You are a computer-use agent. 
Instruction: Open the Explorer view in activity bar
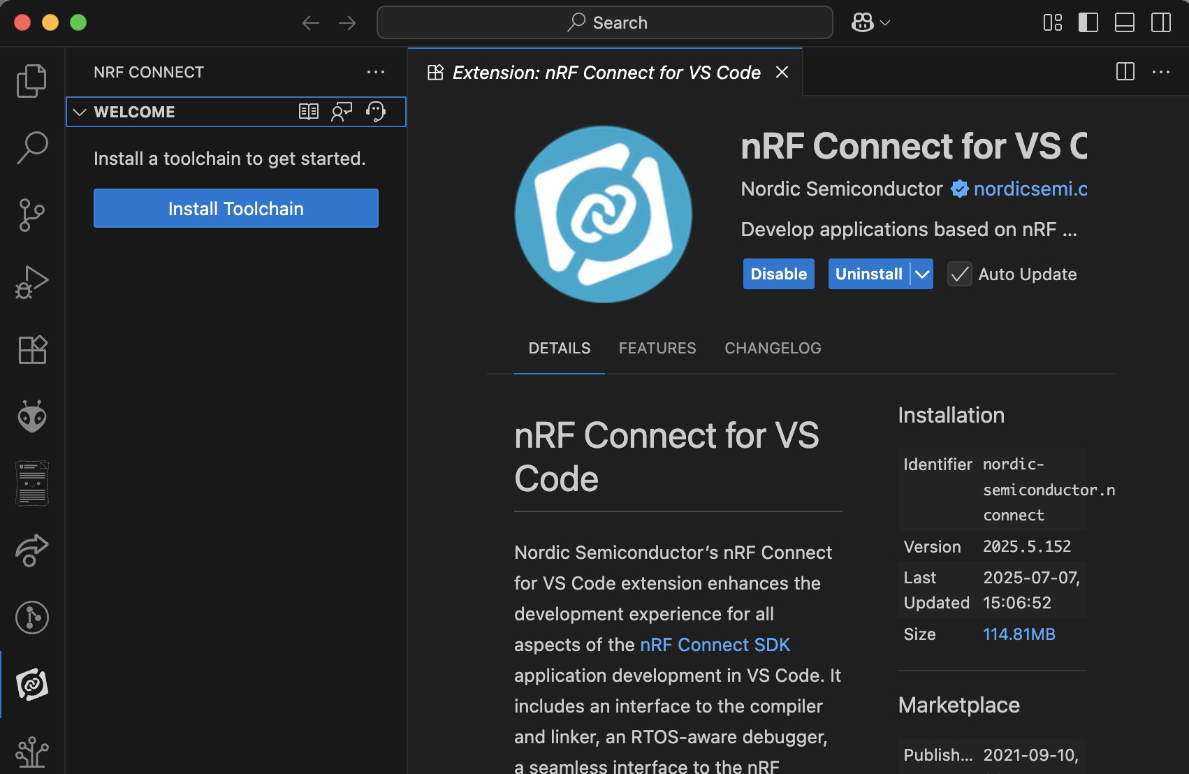pyautogui.click(x=31, y=80)
